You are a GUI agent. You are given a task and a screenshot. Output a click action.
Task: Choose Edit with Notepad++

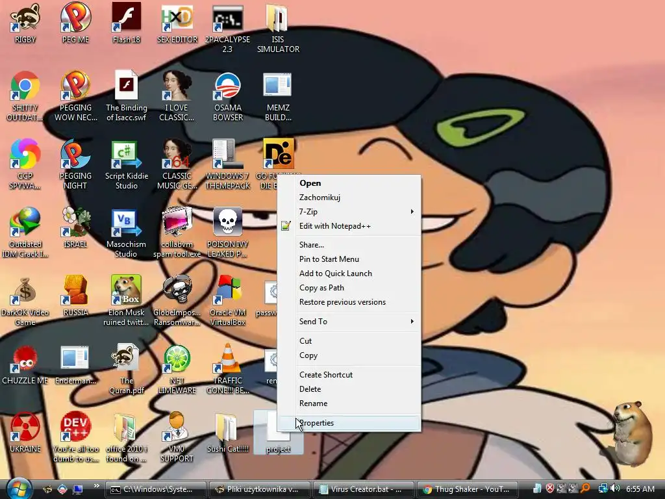(x=349, y=226)
